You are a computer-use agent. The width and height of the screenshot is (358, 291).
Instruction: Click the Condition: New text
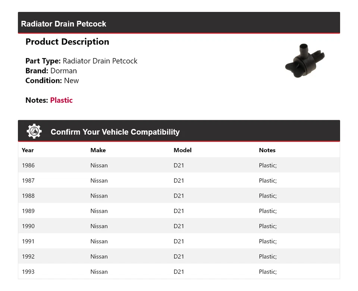click(52, 80)
